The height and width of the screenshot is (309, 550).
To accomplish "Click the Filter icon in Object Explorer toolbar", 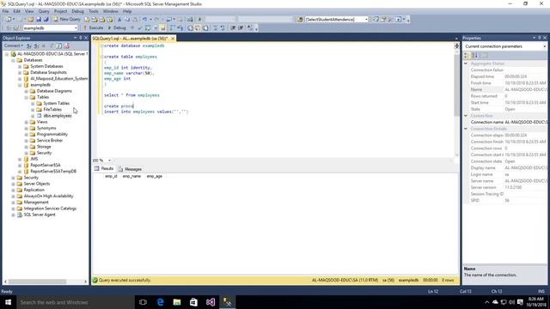I will [52, 45].
